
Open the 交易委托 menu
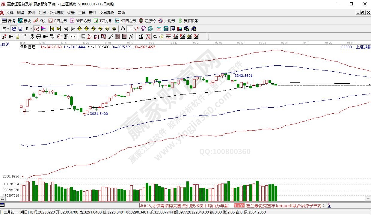click(x=107, y=13)
